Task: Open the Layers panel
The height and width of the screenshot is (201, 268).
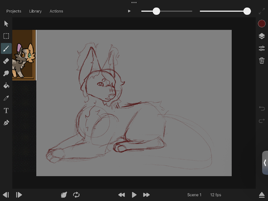Action: pyautogui.click(x=262, y=36)
